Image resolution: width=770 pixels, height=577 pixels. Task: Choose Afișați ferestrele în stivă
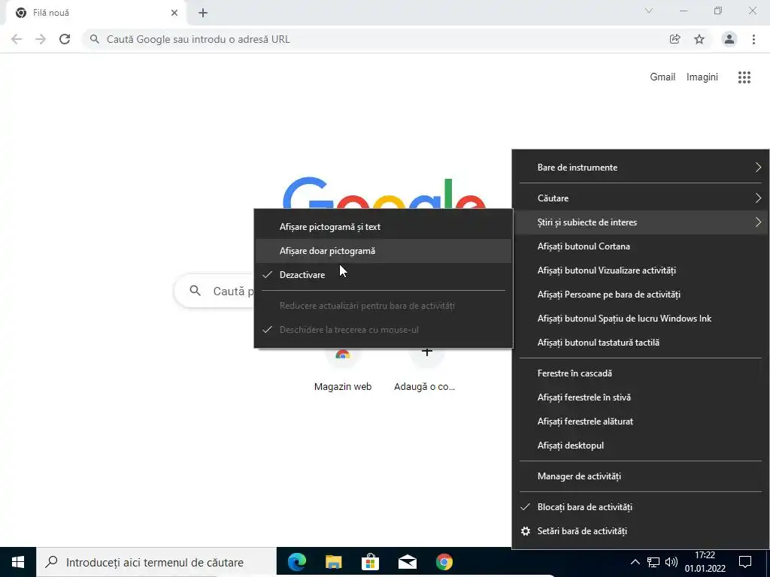[641, 397]
